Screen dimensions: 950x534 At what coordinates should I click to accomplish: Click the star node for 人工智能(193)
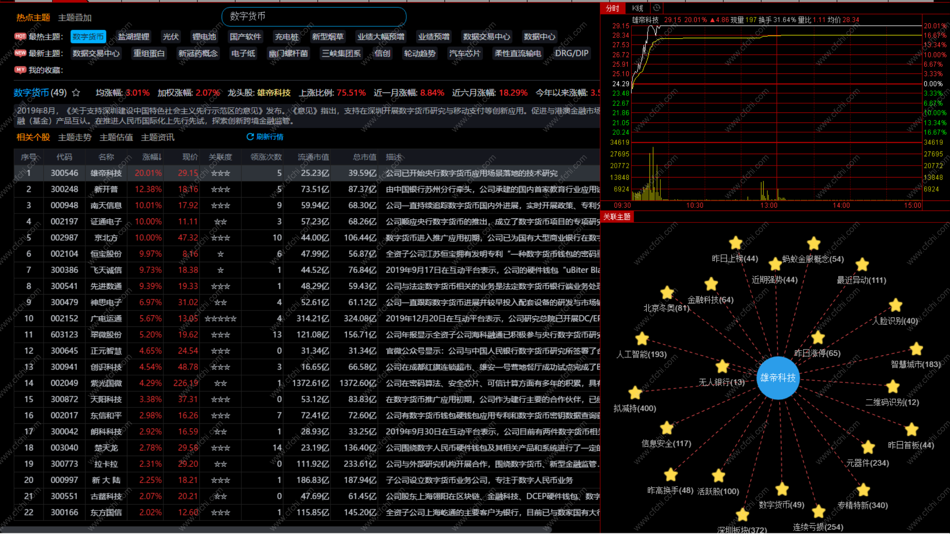pos(642,339)
